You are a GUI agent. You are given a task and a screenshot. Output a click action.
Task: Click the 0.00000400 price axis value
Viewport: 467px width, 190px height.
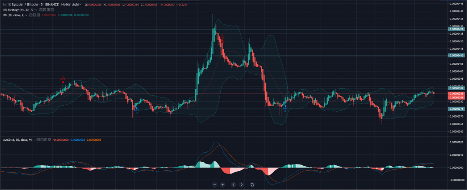click(457, 72)
